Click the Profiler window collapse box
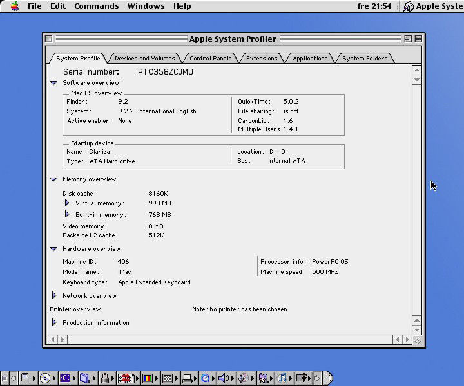The width and height of the screenshot is (464, 386). [x=418, y=39]
